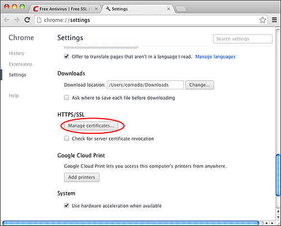
Task: Disable hardware acceleration checkbox
Action: click(x=66, y=205)
